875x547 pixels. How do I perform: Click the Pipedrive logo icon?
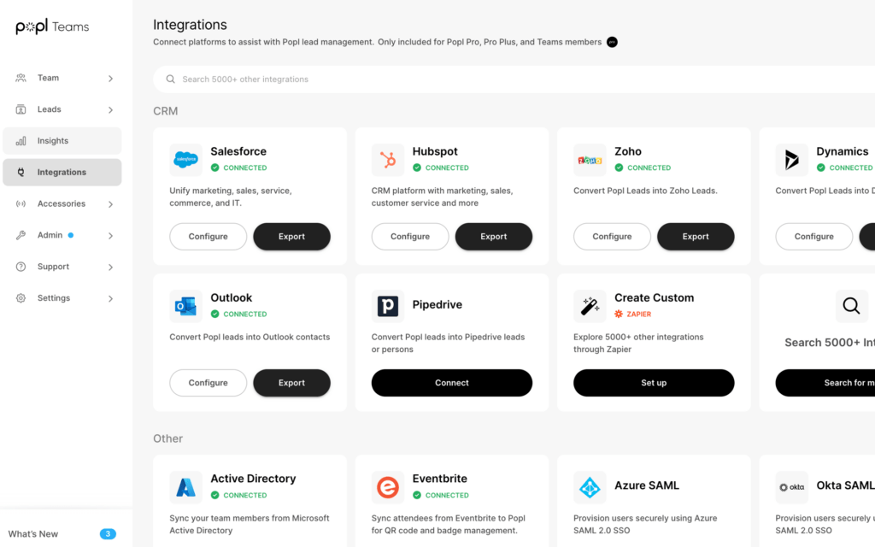pos(389,305)
